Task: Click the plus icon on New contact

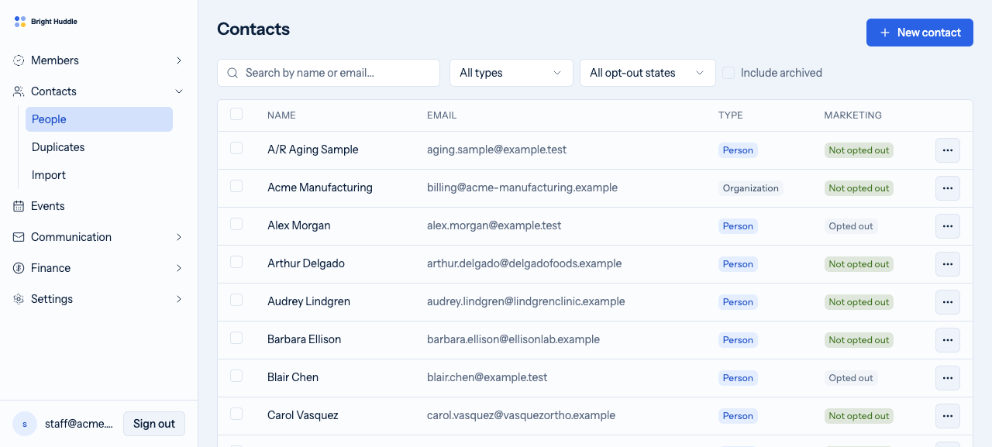Action: pos(885,33)
